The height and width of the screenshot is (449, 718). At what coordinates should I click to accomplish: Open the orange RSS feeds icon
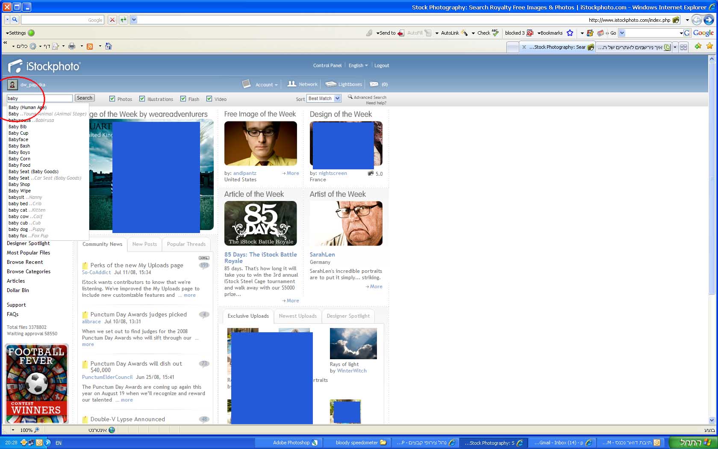pos(90,46)
